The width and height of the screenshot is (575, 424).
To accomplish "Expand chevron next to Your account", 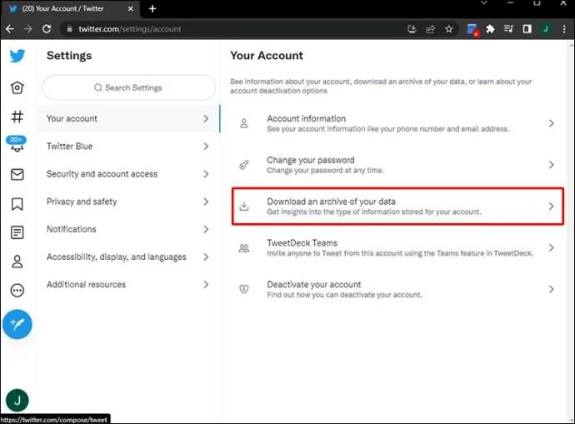I will pos(206,119).
